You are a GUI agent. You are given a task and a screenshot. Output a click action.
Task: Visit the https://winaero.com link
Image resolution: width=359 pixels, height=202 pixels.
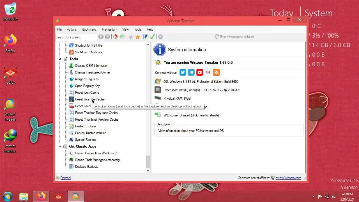(288, 178)
